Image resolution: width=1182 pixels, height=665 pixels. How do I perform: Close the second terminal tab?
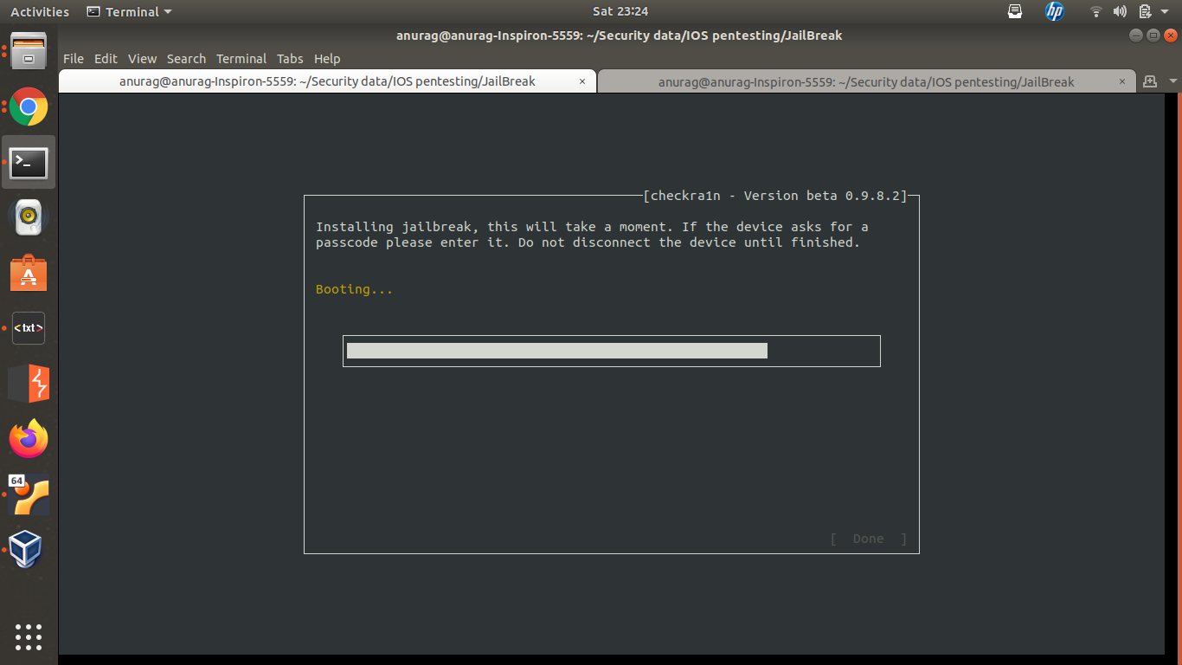[x=1122, y=81]
